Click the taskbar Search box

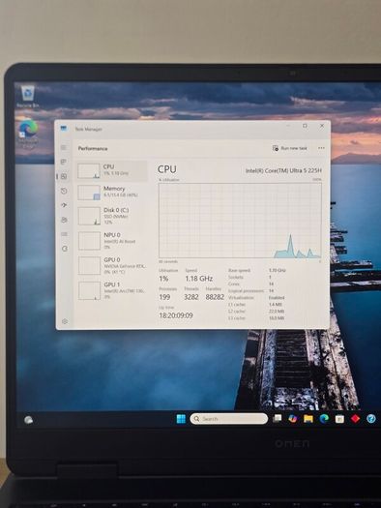(229, 419)
